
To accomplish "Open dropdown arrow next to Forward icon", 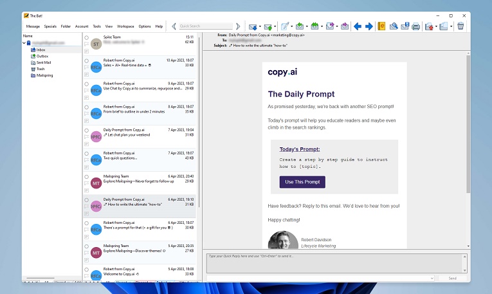I will pyautogui.click(x=337, y=26).
